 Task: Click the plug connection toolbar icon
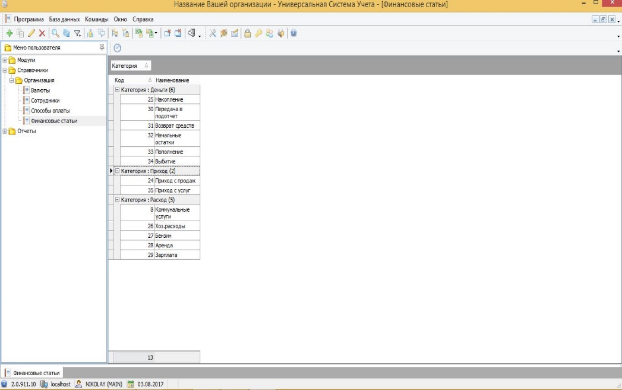(x=281, y=33)
